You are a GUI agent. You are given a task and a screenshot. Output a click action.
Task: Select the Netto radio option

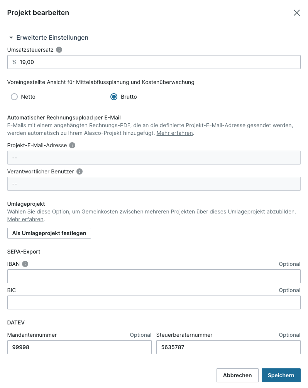pyautogui.click(x=14, y=97)
